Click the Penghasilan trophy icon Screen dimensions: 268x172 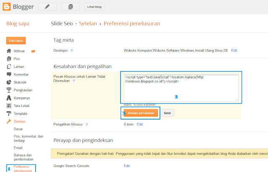coord(9,90)
